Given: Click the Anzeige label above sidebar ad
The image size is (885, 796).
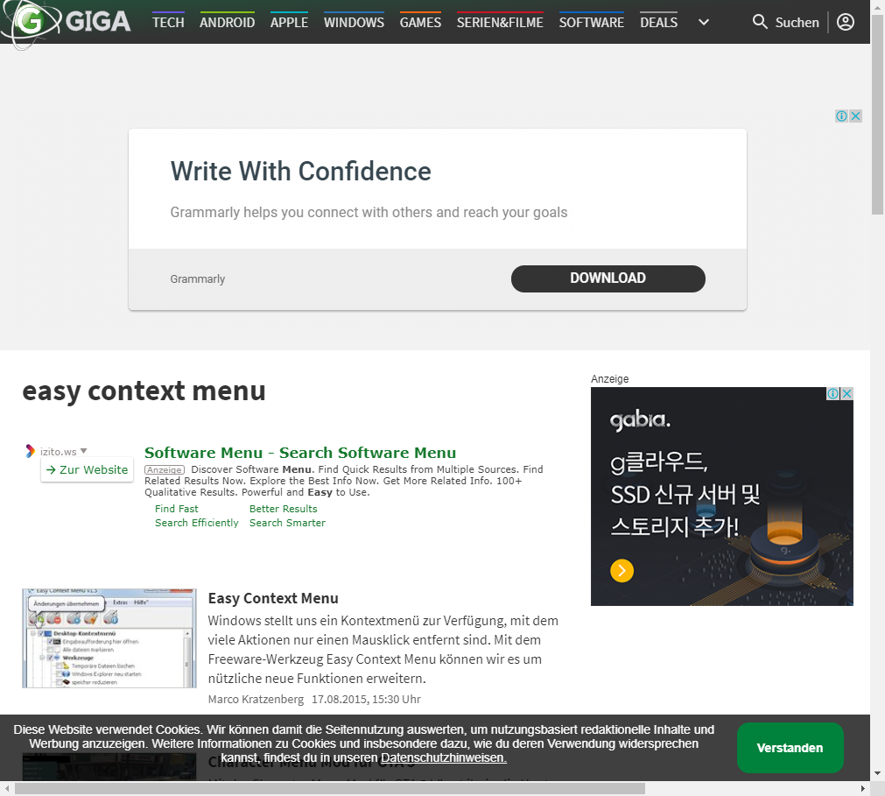Looking at the screenshot, I should pos(609,379).
